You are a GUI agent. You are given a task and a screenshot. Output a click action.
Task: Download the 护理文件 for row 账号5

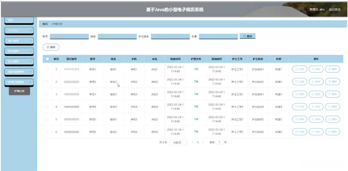196,119
